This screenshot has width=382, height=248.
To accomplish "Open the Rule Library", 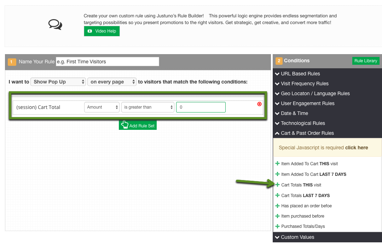I will click(366, 61).
